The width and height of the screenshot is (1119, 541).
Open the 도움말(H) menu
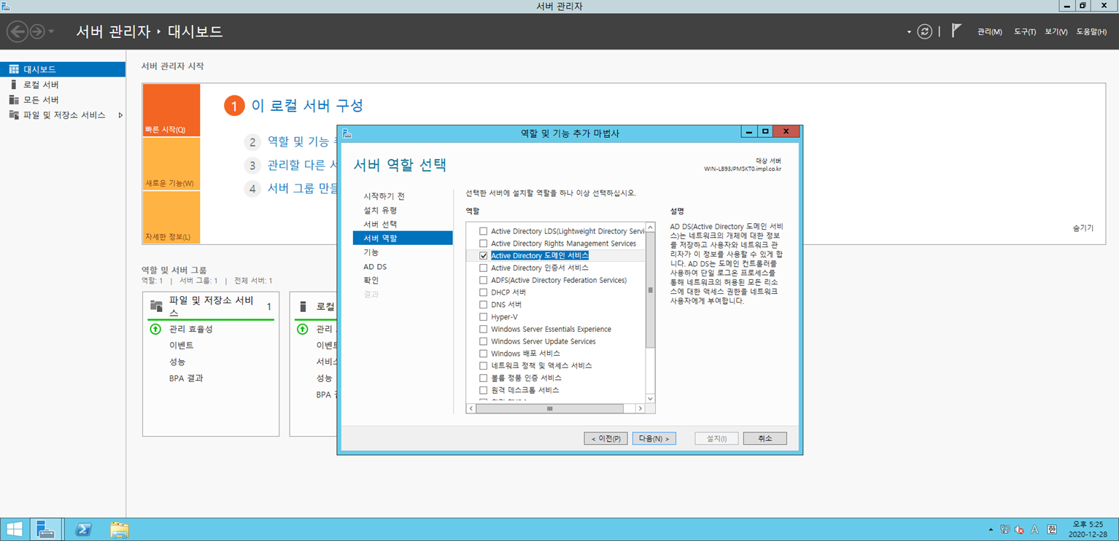[1092, 32]
